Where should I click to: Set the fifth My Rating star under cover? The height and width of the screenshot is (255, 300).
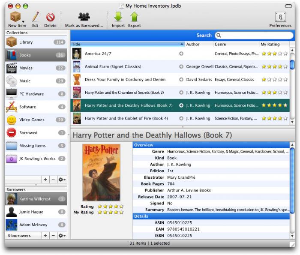coord(121,212)
